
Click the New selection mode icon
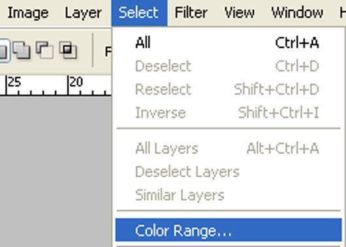pos(3,50)
